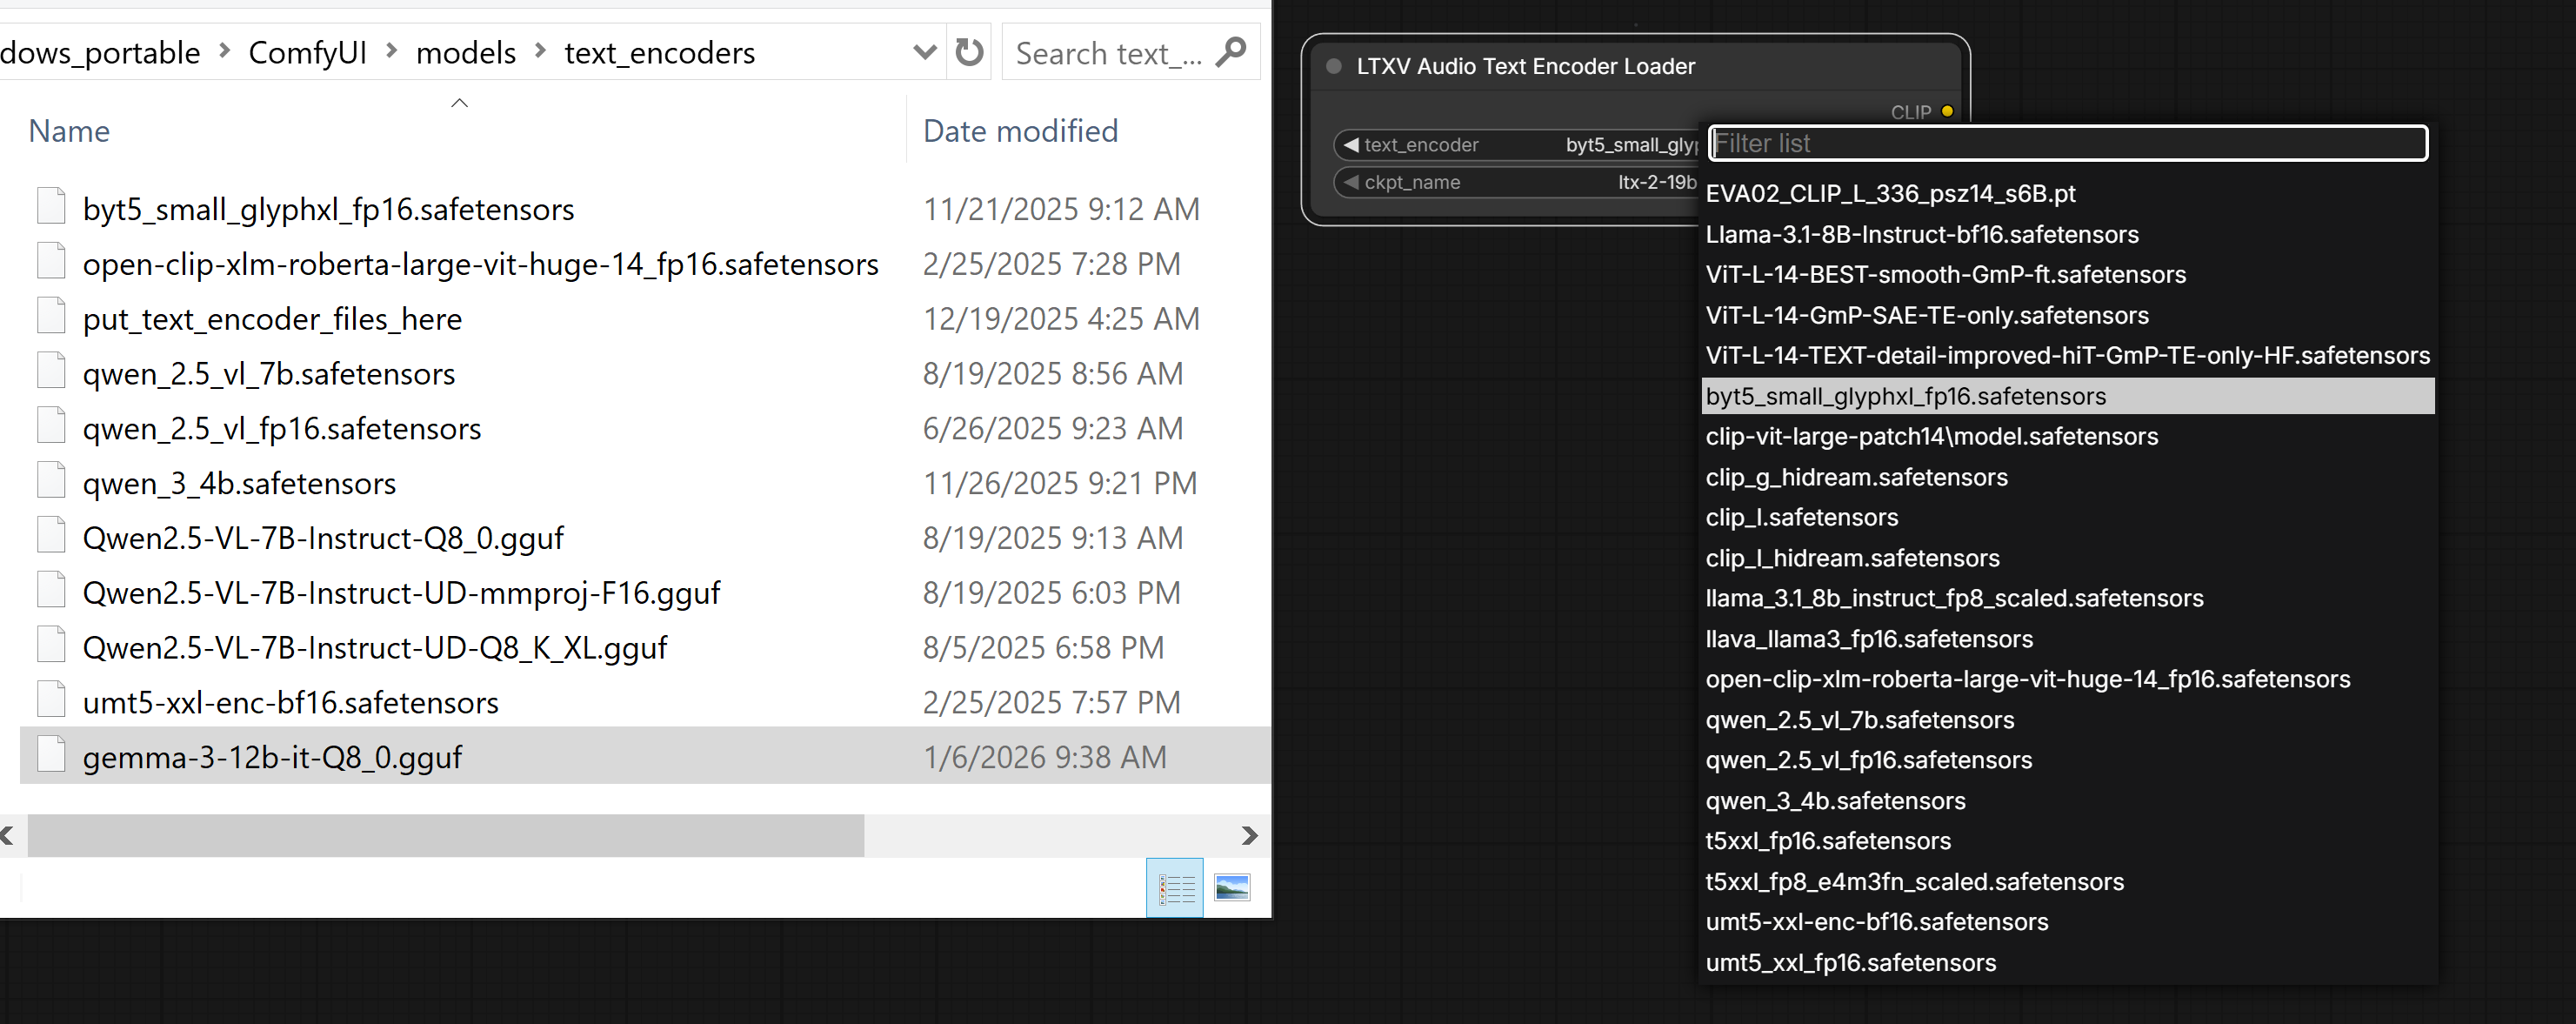Switch to large thumbnails view icon
Viewport: 2576px width, 1024px height.
pos(1232,888)
